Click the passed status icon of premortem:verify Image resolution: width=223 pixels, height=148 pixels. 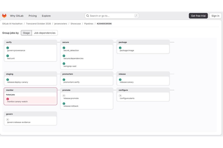pyautogui.click(x=64, y=80)
